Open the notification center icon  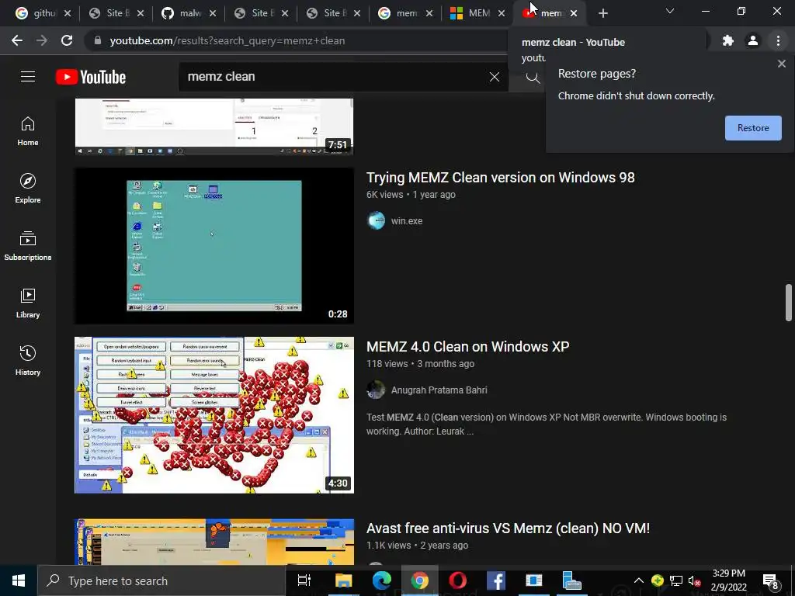click(x=771, y=581)
